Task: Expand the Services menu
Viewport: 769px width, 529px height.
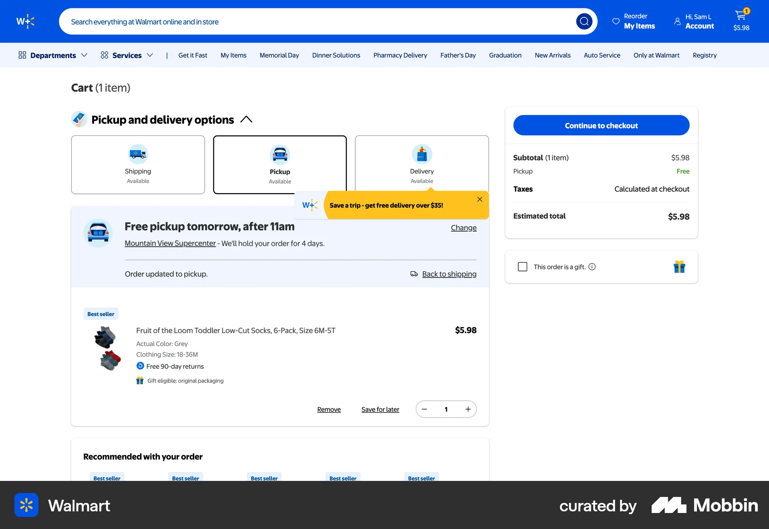Action: click(127, 55)
